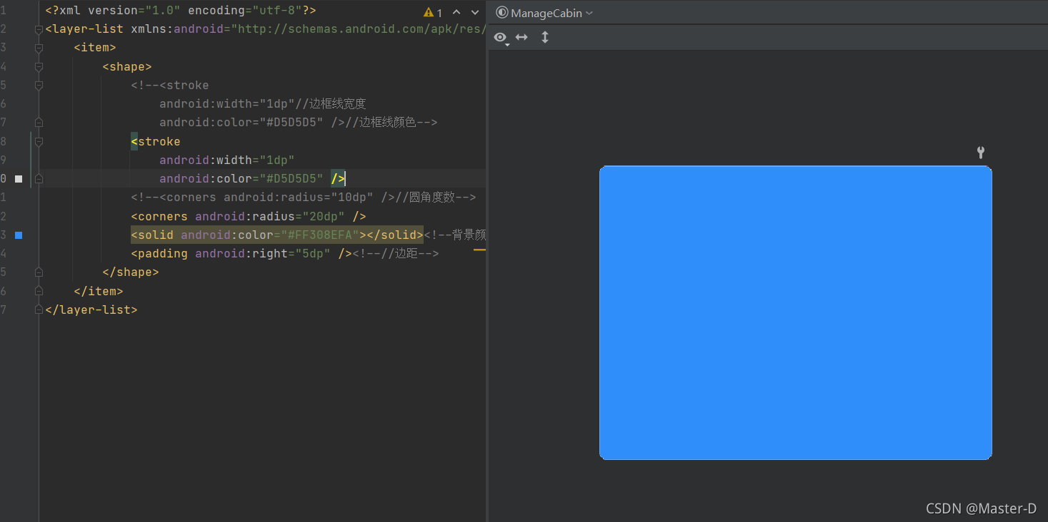Expand the fold handle beside the item tag
Screen dimensions: 1048x522
[39, 47]
